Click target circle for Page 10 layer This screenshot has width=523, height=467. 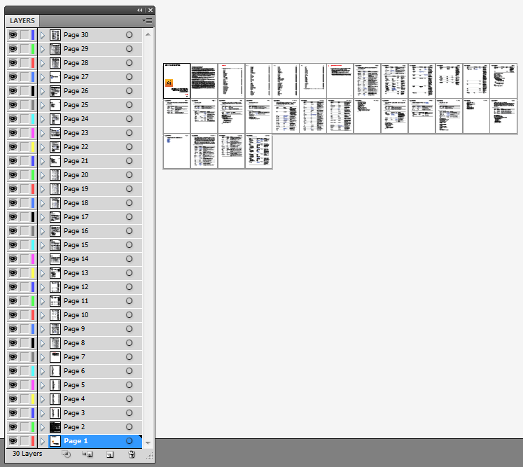[129, 315]
